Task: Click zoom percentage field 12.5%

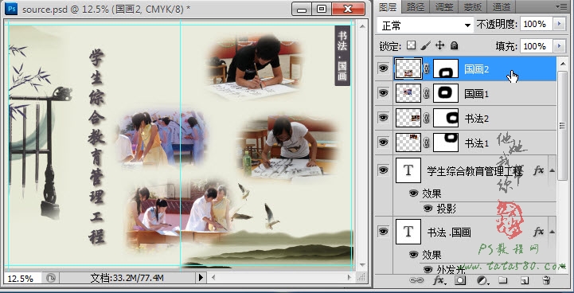Action: coord(23,279)
